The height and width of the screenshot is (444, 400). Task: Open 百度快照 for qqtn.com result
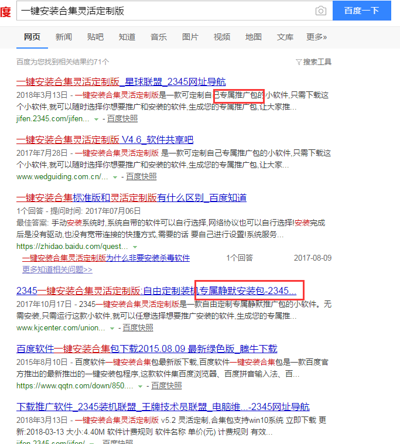[x=166, y=386]
